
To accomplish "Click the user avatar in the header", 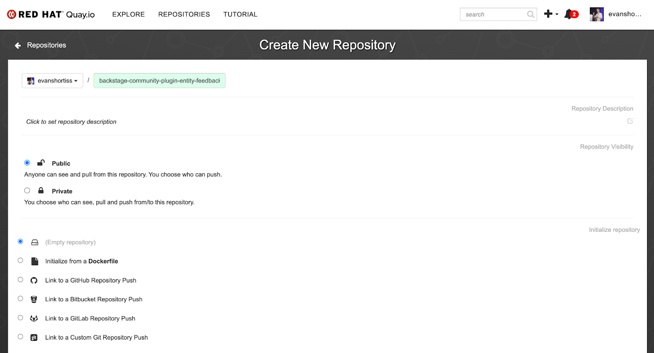I will [x=597, y=14].
